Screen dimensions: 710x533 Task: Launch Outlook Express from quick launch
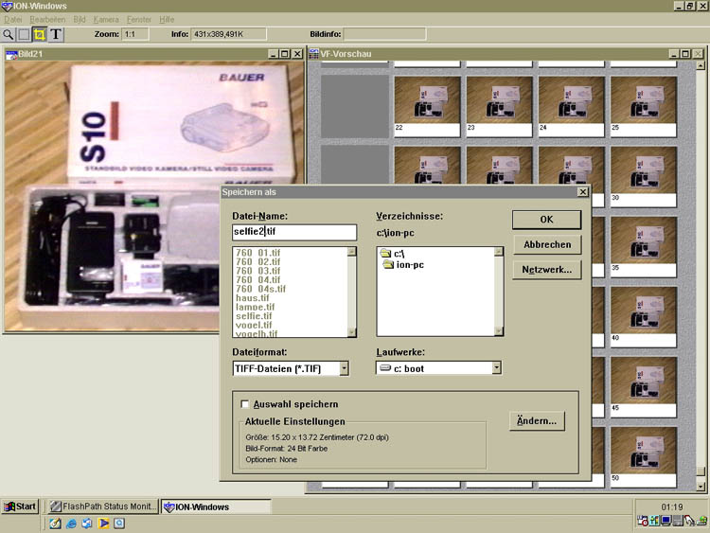point(87,524)
